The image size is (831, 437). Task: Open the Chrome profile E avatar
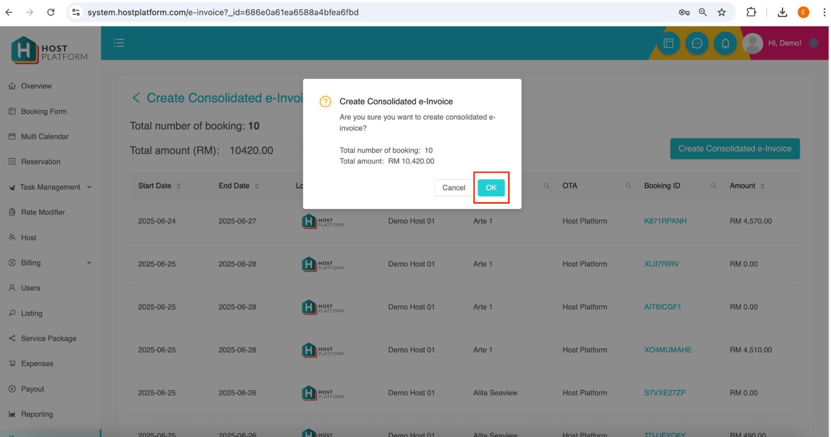point(803,12)
